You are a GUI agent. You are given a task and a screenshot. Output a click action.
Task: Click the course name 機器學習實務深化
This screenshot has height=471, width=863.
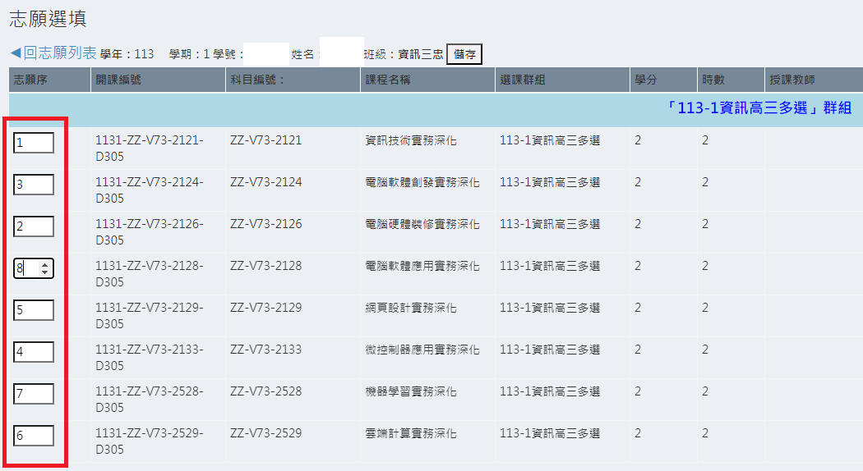pyautogui.click(x=410, y=391)
